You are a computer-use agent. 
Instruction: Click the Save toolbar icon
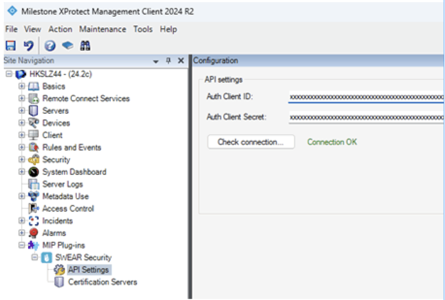point(10,46)
